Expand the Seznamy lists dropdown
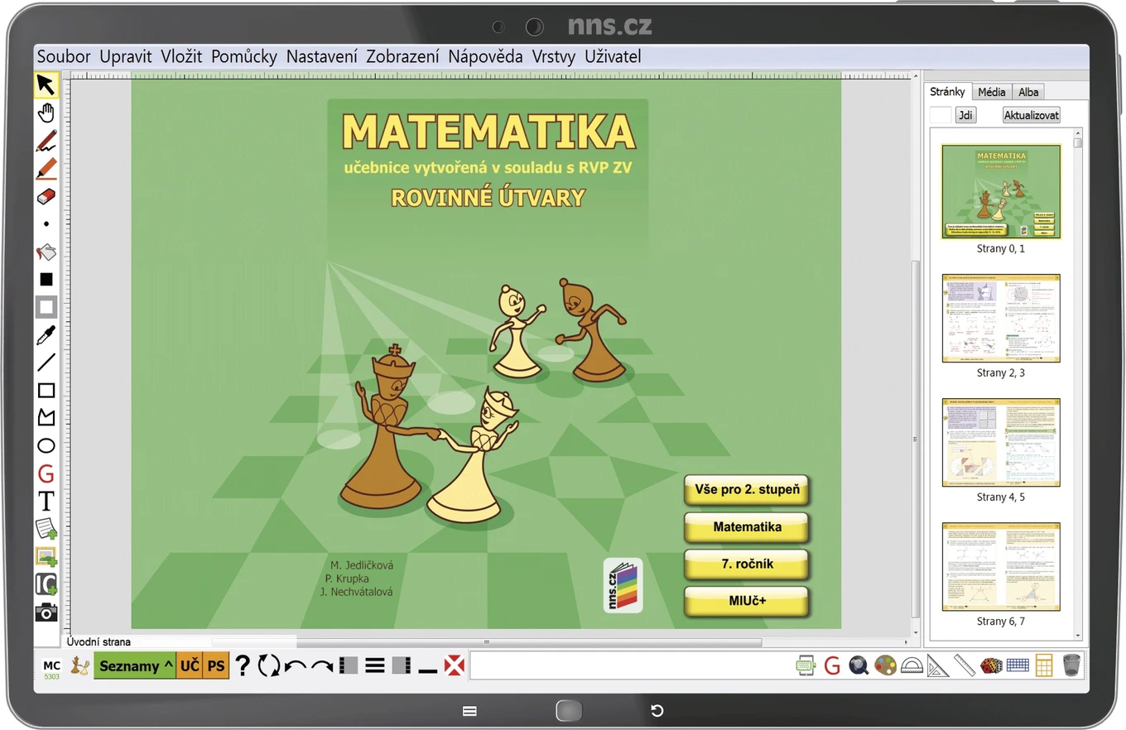 click(135, 665)
